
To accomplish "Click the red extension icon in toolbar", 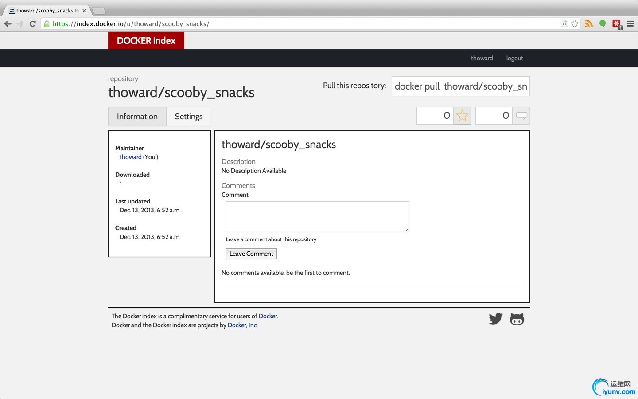I will 617,24.
